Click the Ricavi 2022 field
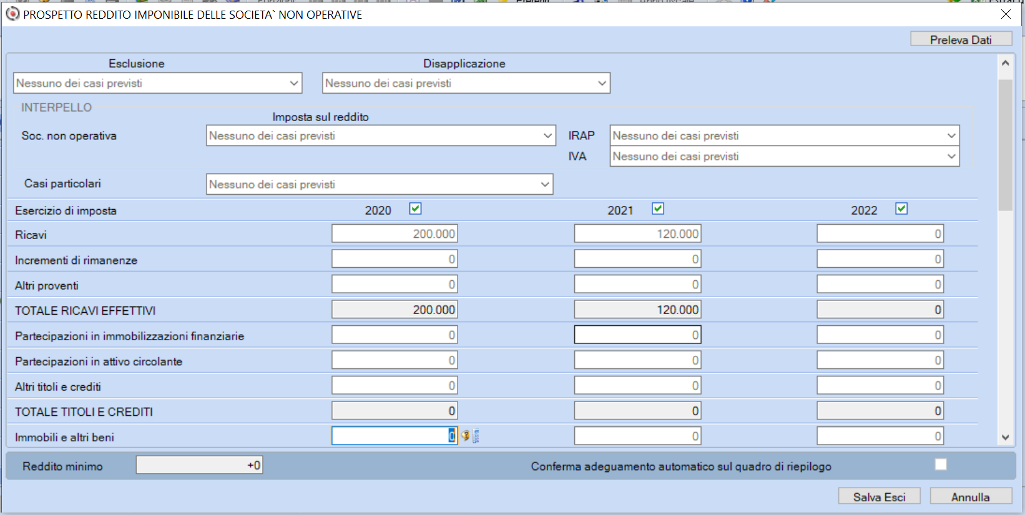Screen dimensions: 1025x515 (880, 233)
